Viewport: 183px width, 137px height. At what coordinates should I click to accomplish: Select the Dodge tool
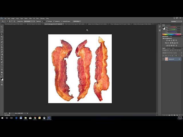(2, 60)
